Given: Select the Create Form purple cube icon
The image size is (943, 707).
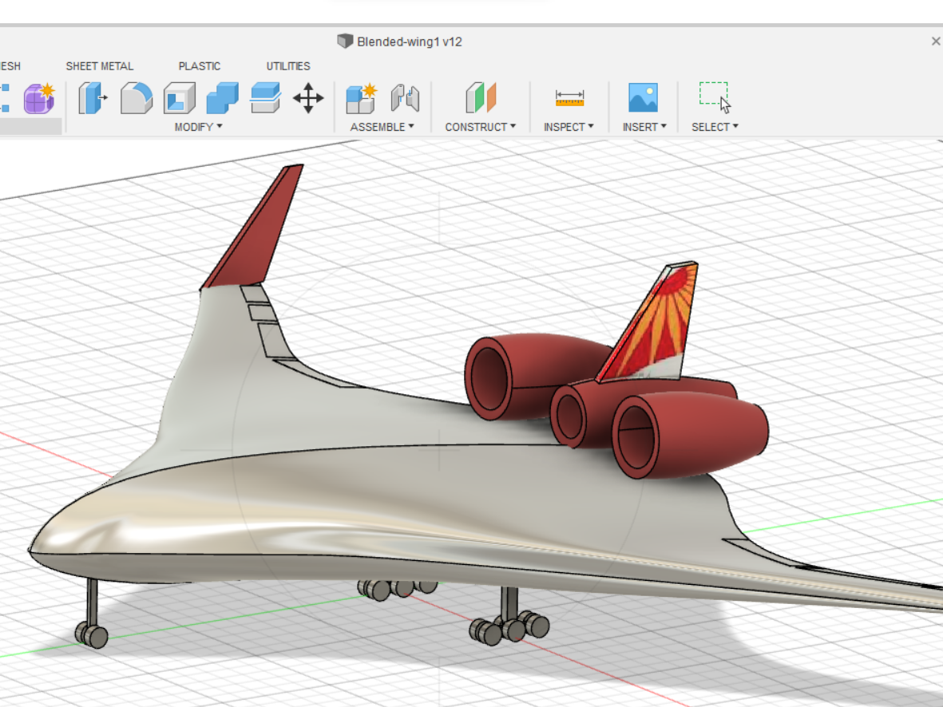Looking at the screenshot, I should (x=39, y=98).
